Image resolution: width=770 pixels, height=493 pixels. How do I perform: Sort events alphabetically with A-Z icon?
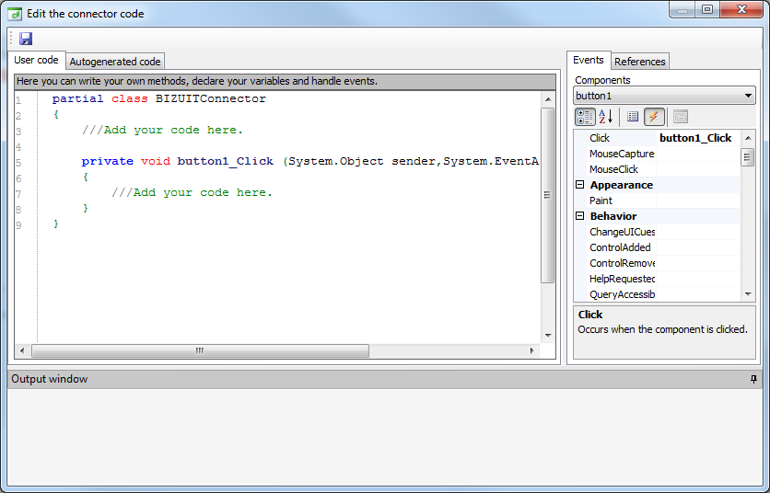tap(605, 117)
